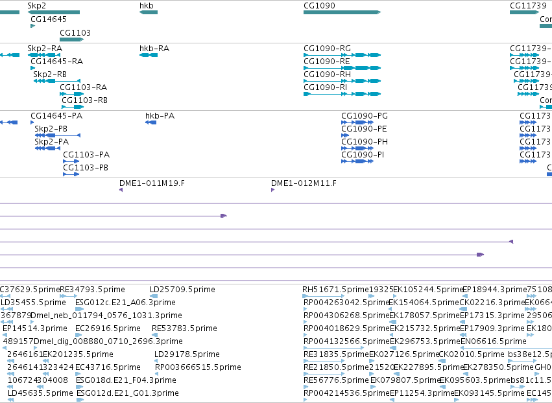This screenshot has width=552, height=403.
Task: Select protein CG1103-PA glyph
Action: 71,161
